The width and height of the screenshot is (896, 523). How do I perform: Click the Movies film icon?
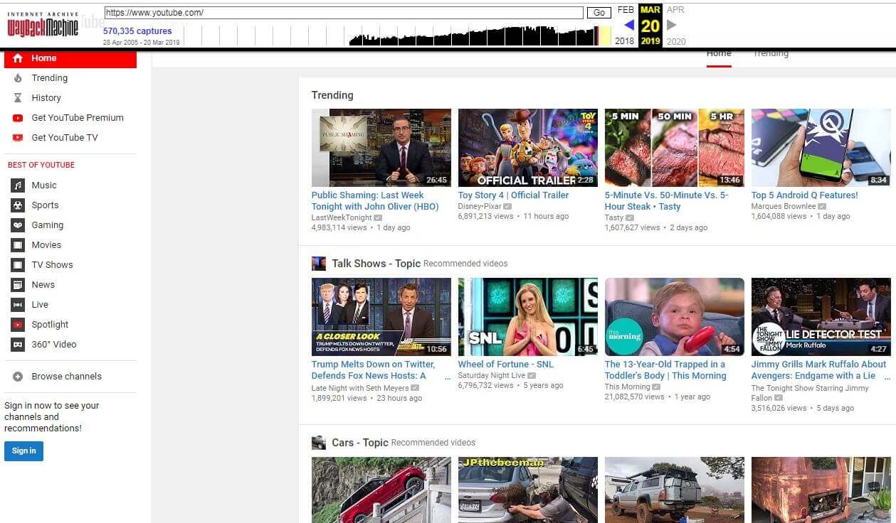click(x=18, y=245)
